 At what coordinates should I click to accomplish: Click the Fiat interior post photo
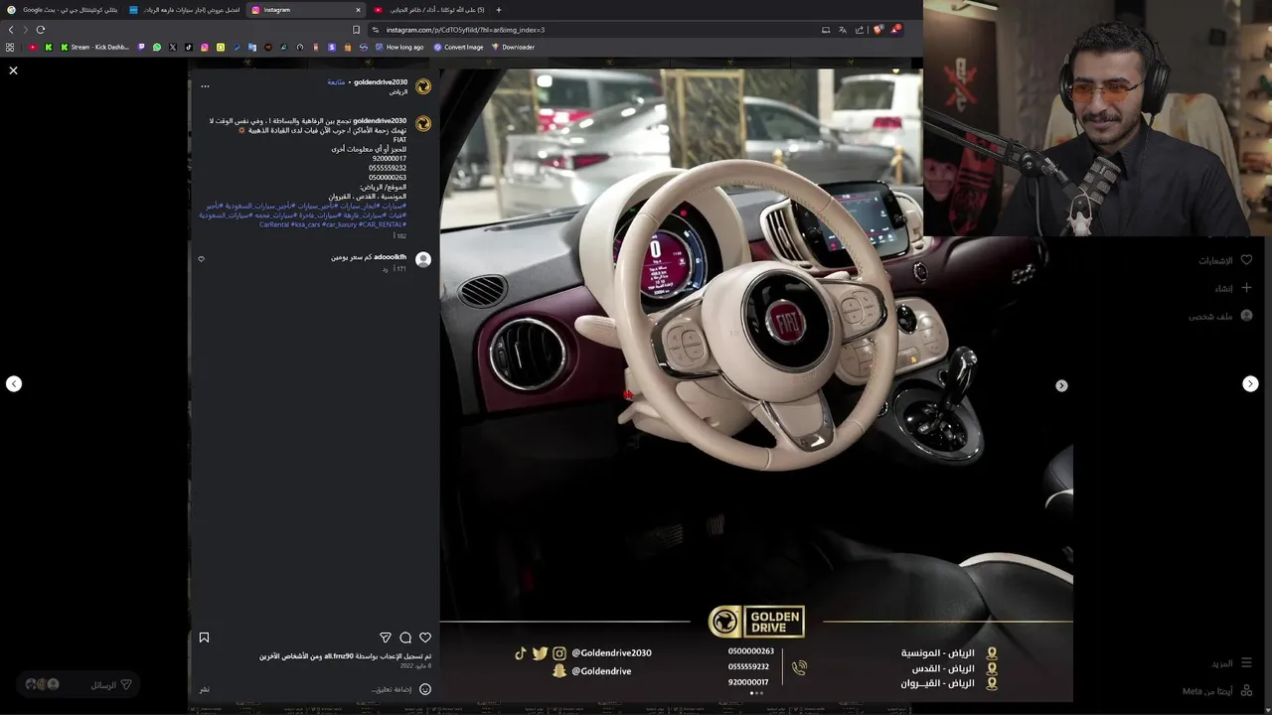click(x=756, y=385)
